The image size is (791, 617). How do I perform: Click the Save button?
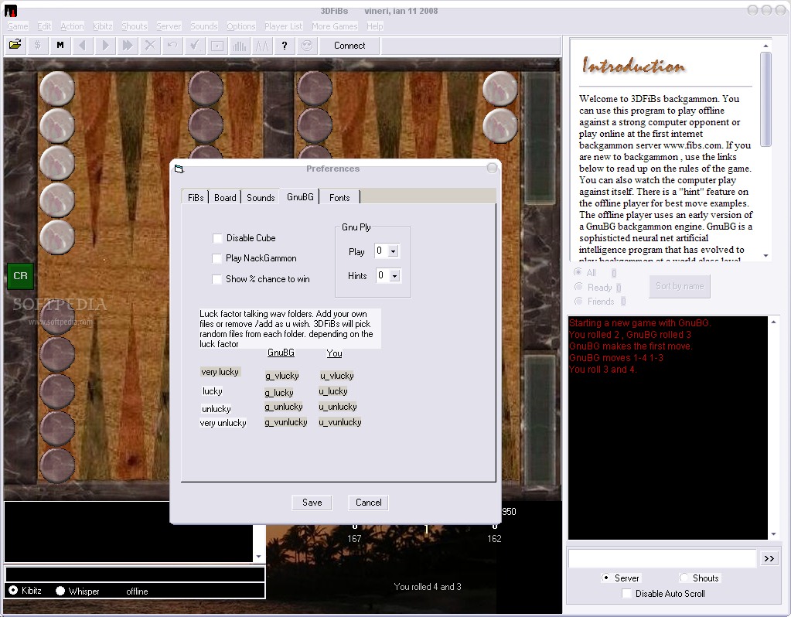pyautogui.click(x=312, y=503)
